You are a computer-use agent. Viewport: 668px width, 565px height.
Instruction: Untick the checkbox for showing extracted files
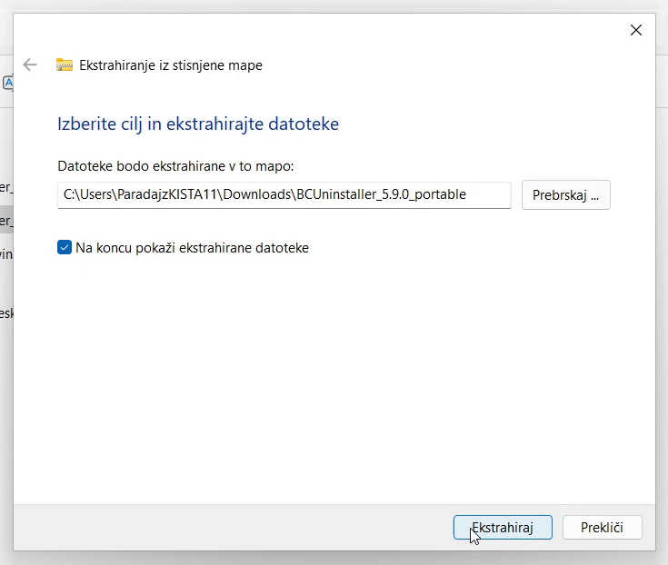pyautogui.click(x=65, y=247)
